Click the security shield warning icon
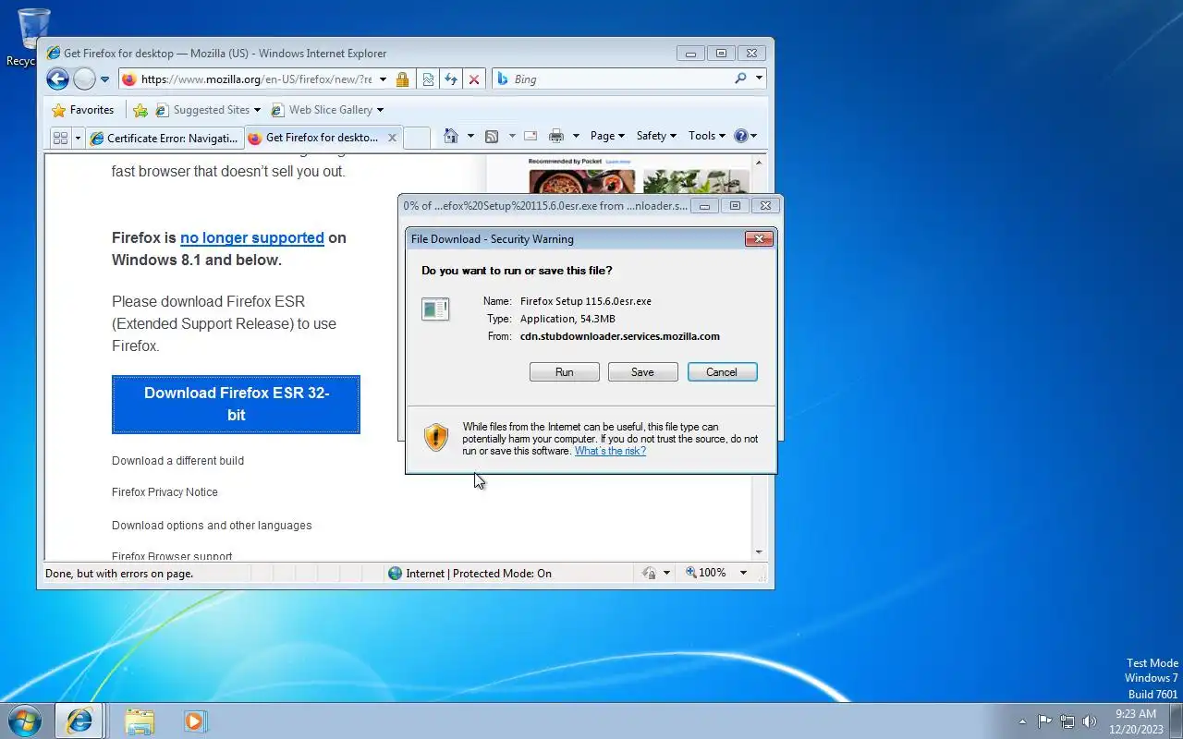Screen dimensions: 1183x739 (x=436, y=437)
